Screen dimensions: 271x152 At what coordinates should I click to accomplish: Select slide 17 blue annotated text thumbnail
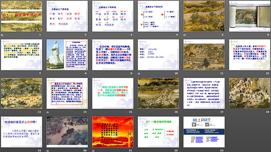click(204, 93)
